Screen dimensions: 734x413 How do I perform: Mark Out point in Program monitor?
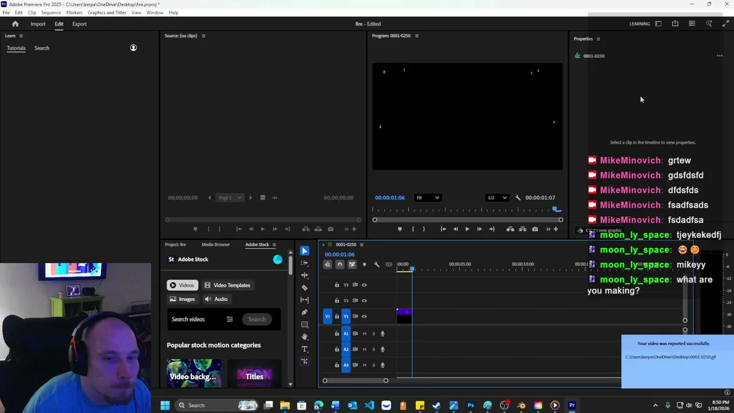click(424, 229)
